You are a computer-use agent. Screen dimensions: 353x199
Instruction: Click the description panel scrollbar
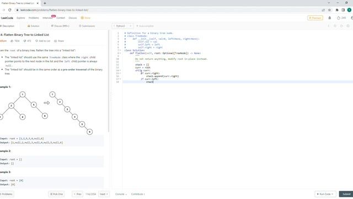(x=108, y=81)
